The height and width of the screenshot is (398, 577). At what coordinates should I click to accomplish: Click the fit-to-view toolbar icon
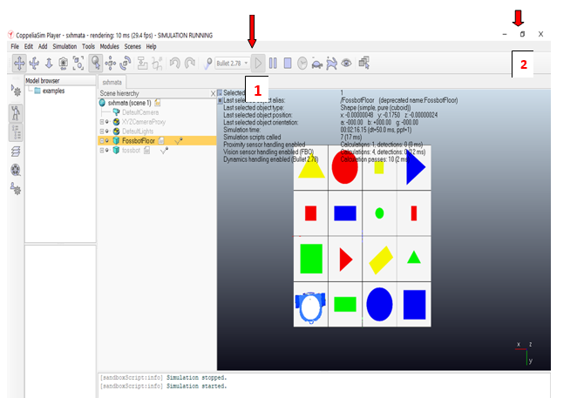(x=79, y=63)
